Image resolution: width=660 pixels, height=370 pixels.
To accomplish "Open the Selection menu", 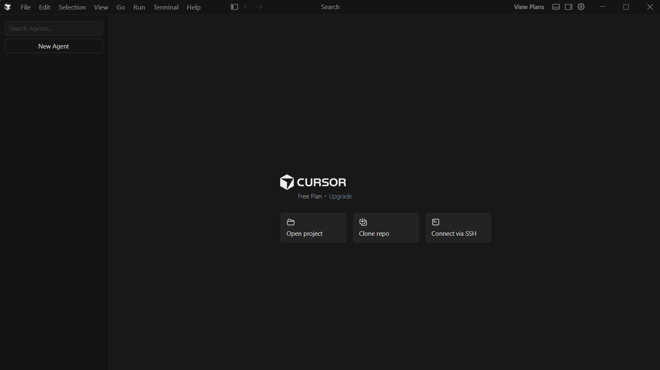I will tap(72, 7).
